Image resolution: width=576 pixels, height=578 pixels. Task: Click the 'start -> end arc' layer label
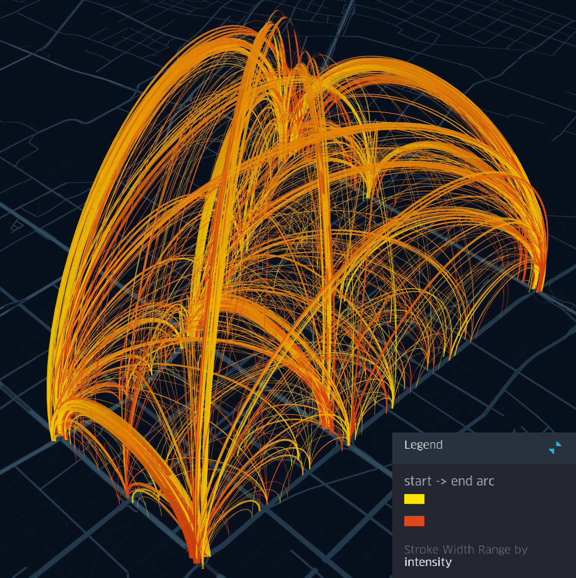[x=449, y=481]
